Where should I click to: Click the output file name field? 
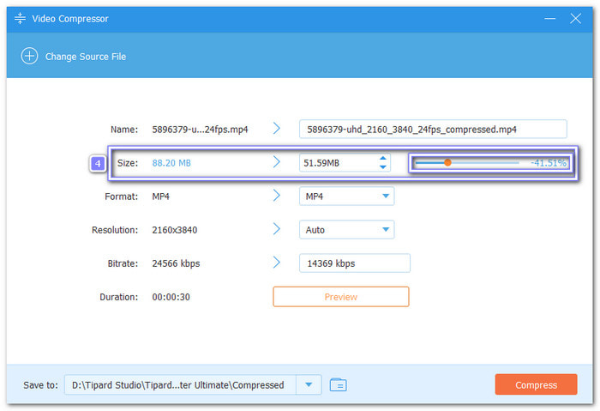tap(433, 130)
